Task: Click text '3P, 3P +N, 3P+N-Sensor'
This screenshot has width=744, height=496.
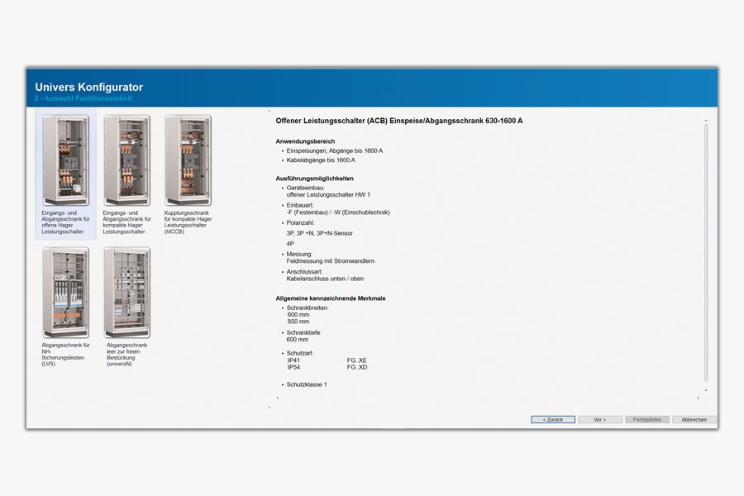Action: [x=320, y=233]
